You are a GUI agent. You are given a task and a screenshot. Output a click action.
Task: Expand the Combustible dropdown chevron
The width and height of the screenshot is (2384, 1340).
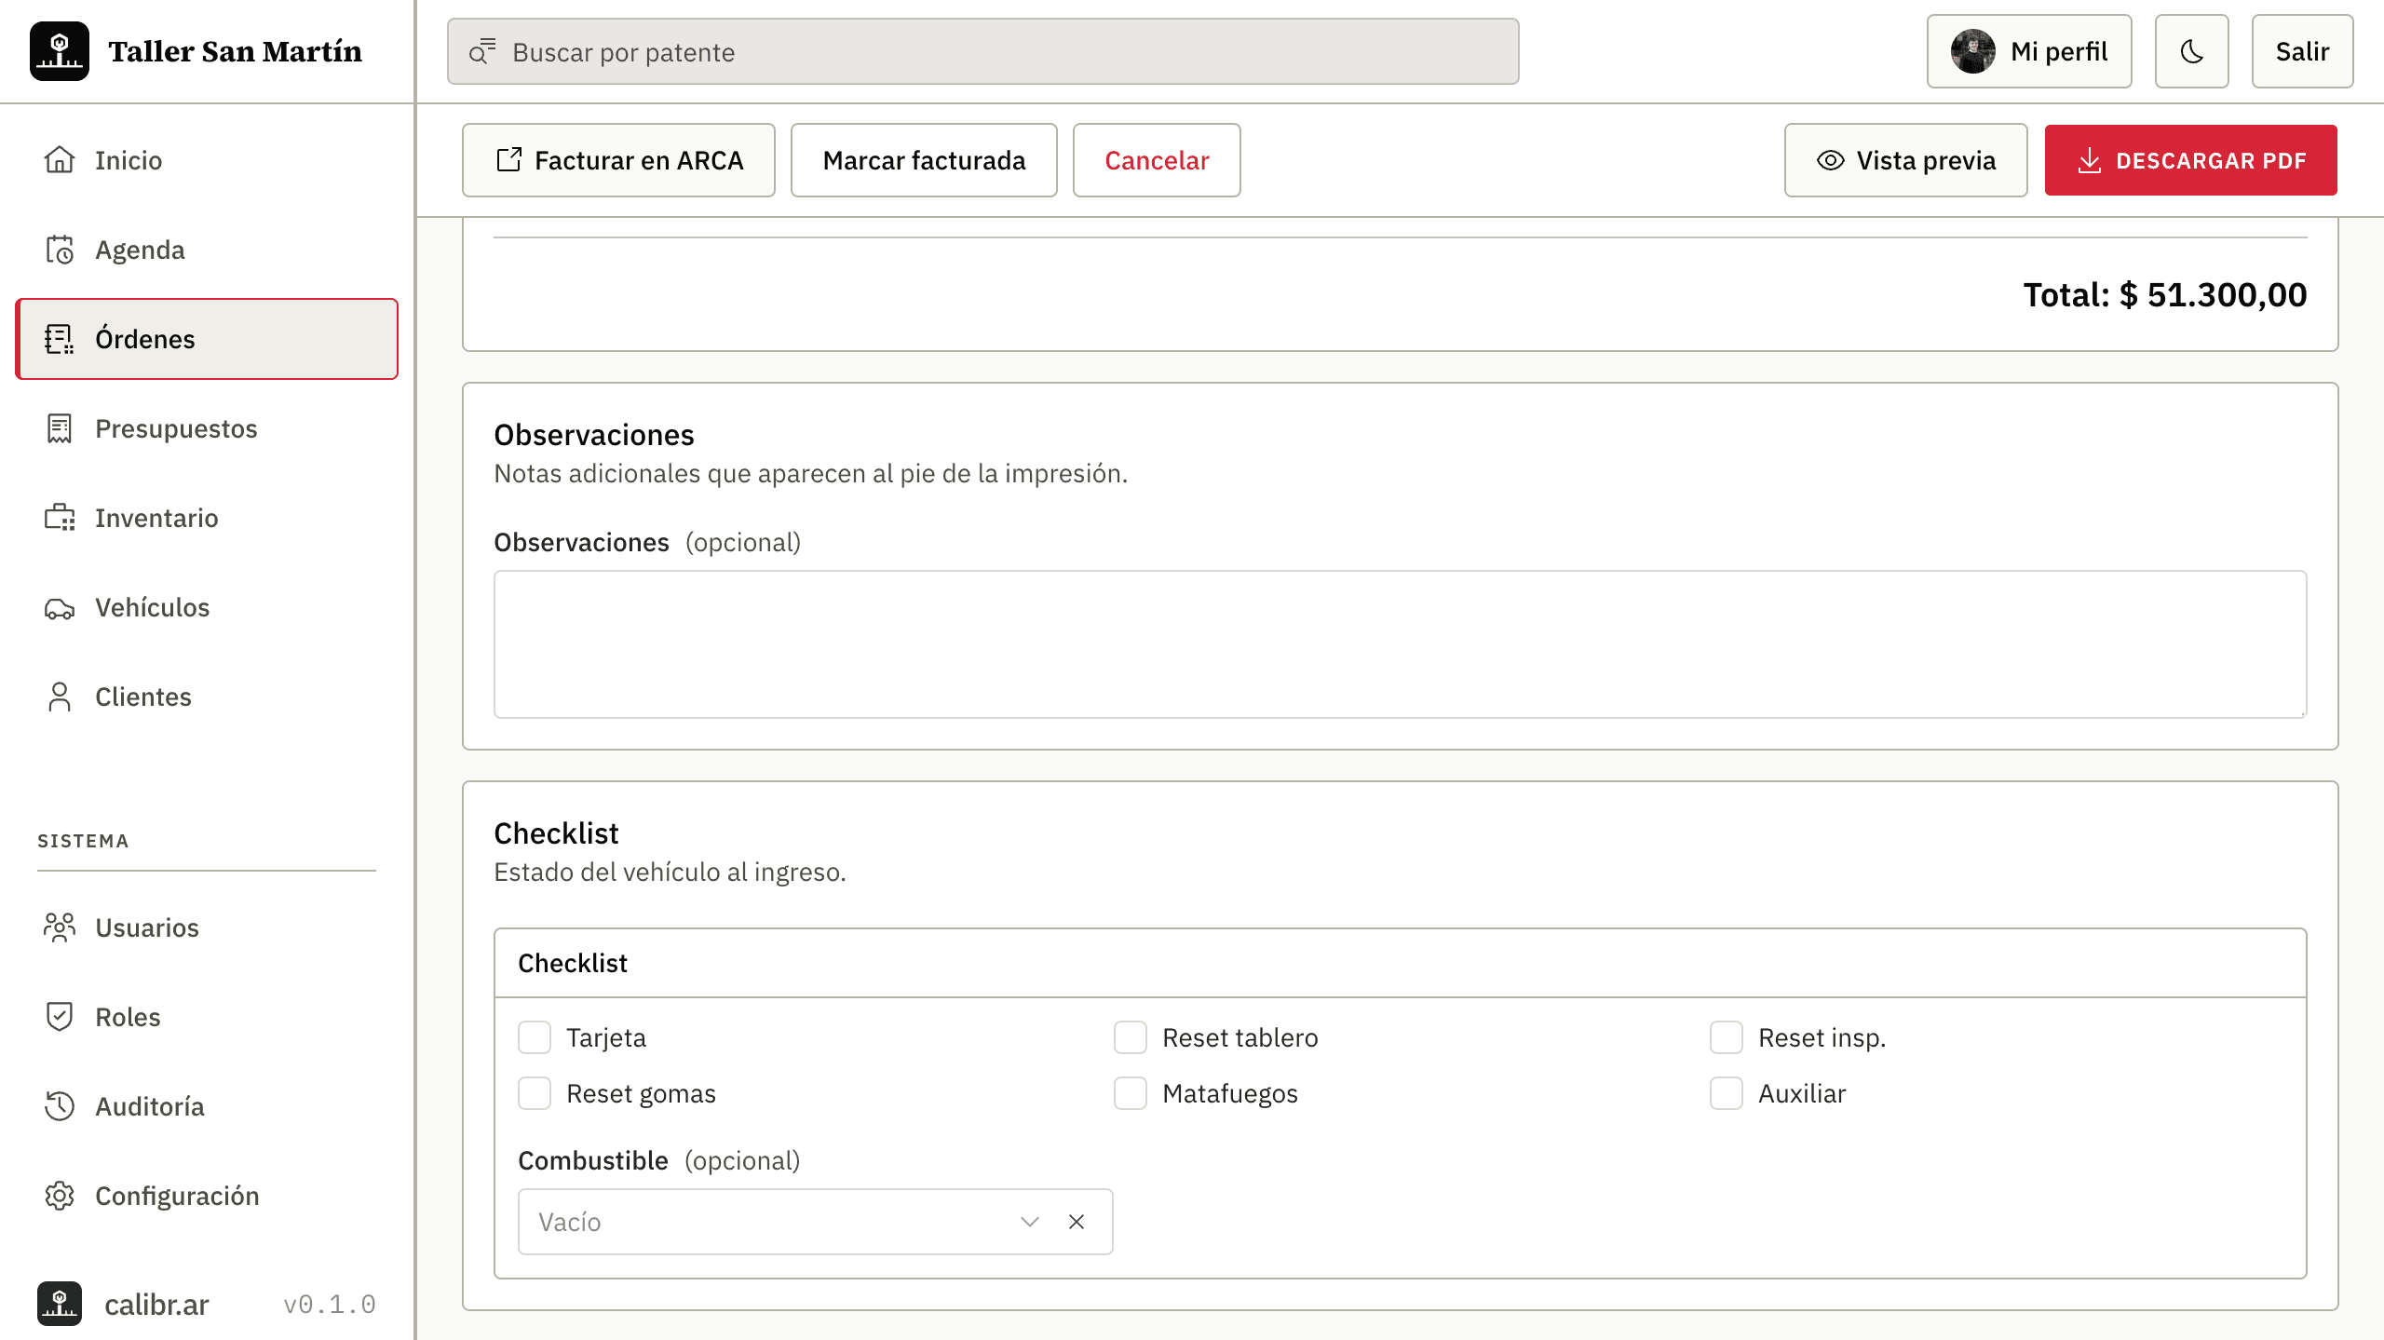1029,1222
